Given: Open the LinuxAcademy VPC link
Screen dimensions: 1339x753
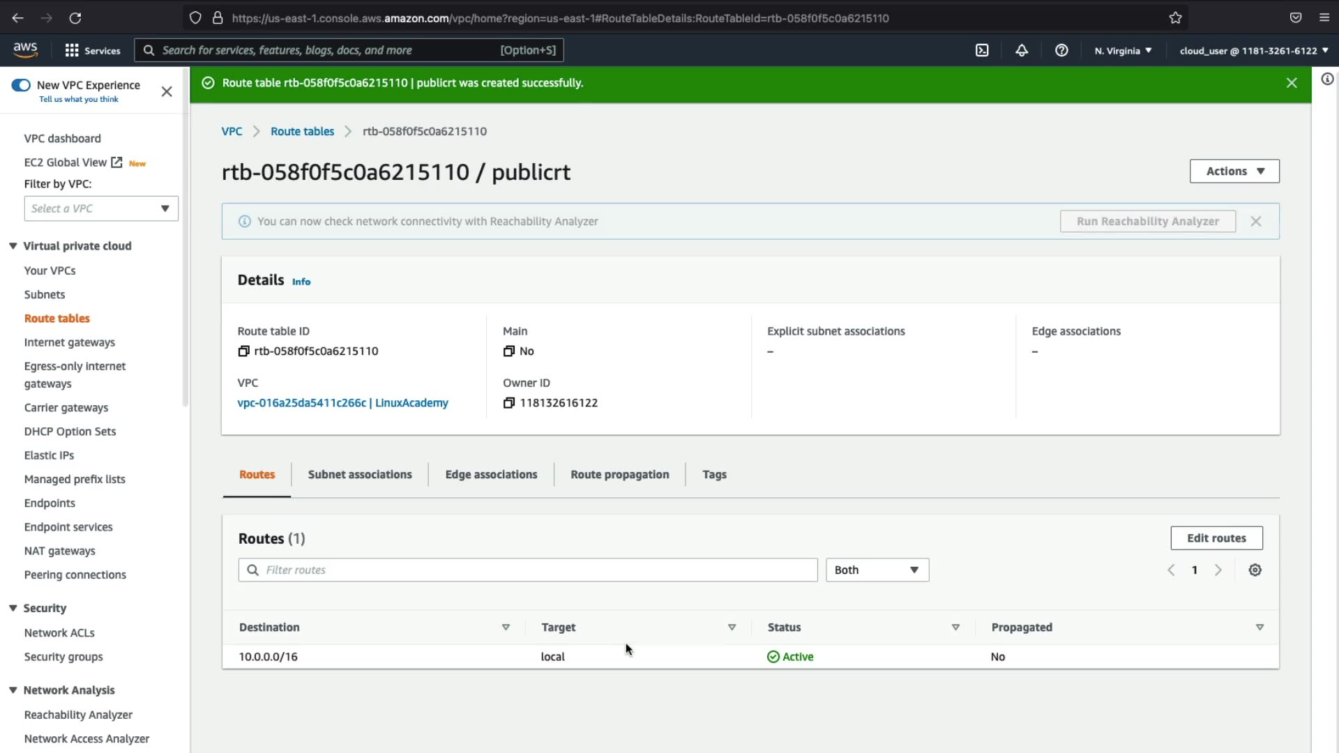Looking at the screenshot, I should [342, 403].
